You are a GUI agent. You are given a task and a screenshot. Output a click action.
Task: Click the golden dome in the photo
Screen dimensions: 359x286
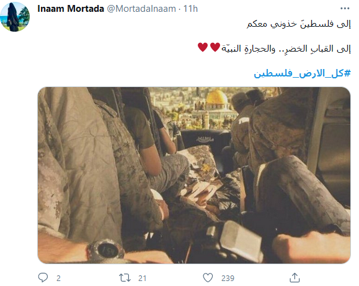click(x=216, y=97)
